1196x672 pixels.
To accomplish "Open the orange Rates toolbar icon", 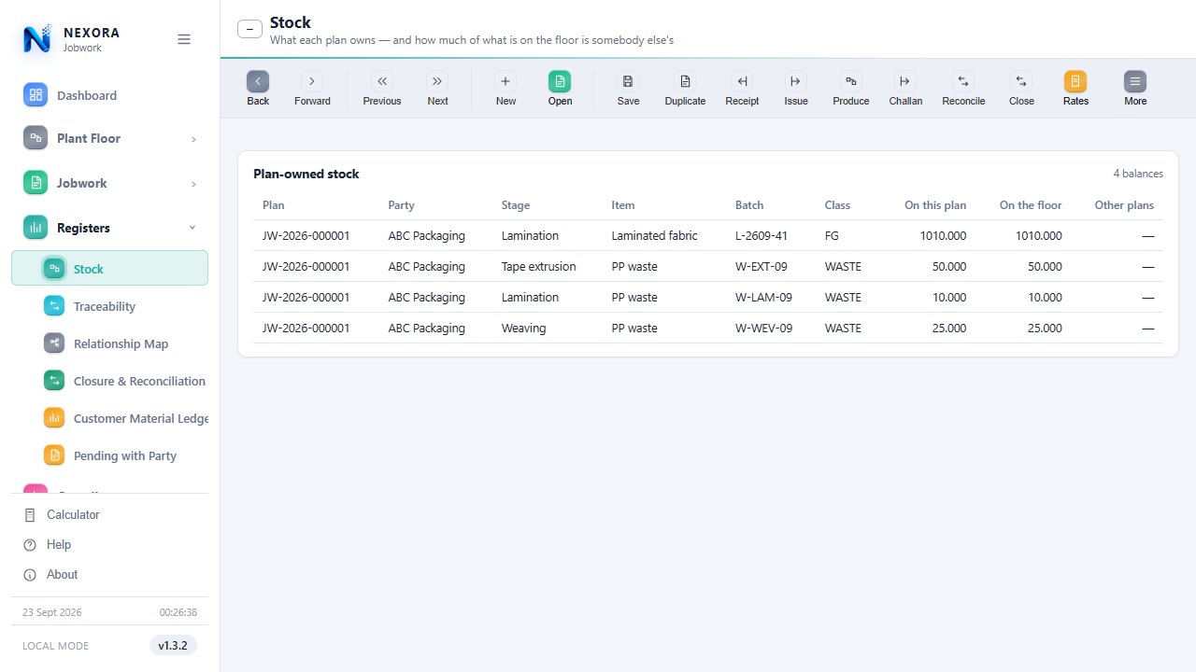I will (1075, 81).
